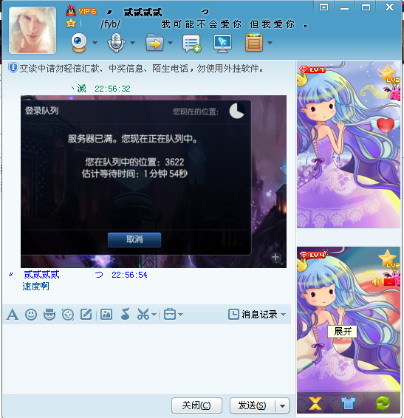
Task: Zoom the queue screenshot with magnifier icon
Action: coord(276,258)
